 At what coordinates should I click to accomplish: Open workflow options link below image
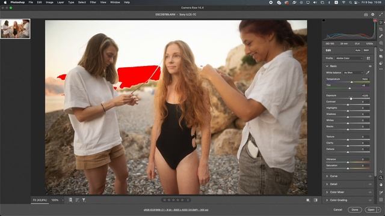pyautogui.click(x=176, y=210)
